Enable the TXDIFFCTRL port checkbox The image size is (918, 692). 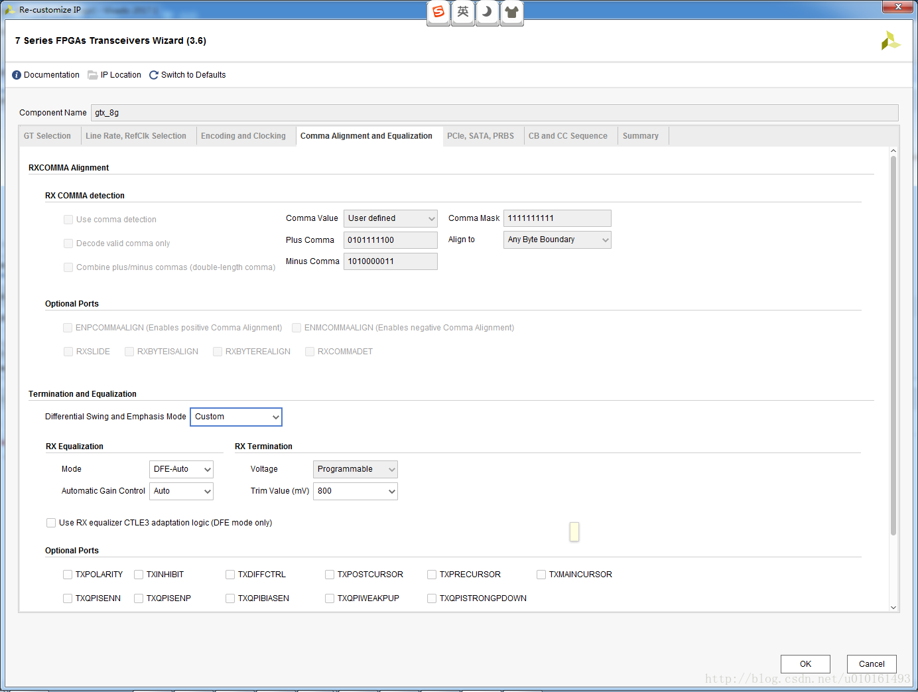point(230,575)
